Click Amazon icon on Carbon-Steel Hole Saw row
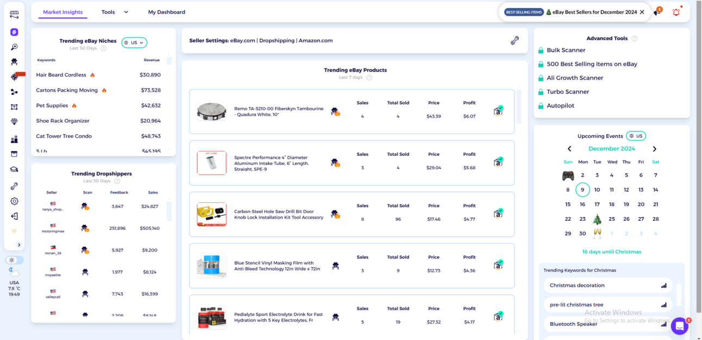Viewport: 702px width, 340px height. (498, 213)
